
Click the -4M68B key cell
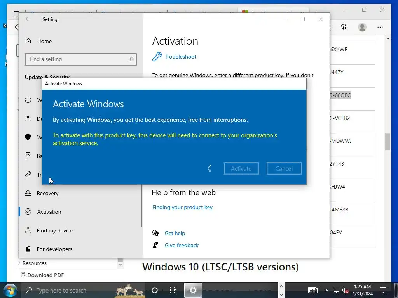[x=339, y=210]
